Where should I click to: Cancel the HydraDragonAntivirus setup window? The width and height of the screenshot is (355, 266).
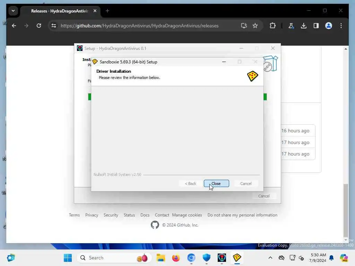[x=264, y=196]
